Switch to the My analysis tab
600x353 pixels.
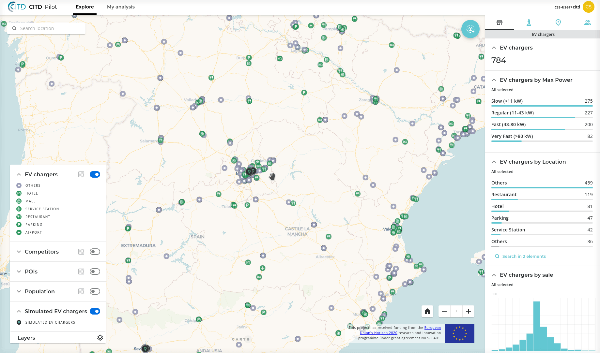pos(121,7)
